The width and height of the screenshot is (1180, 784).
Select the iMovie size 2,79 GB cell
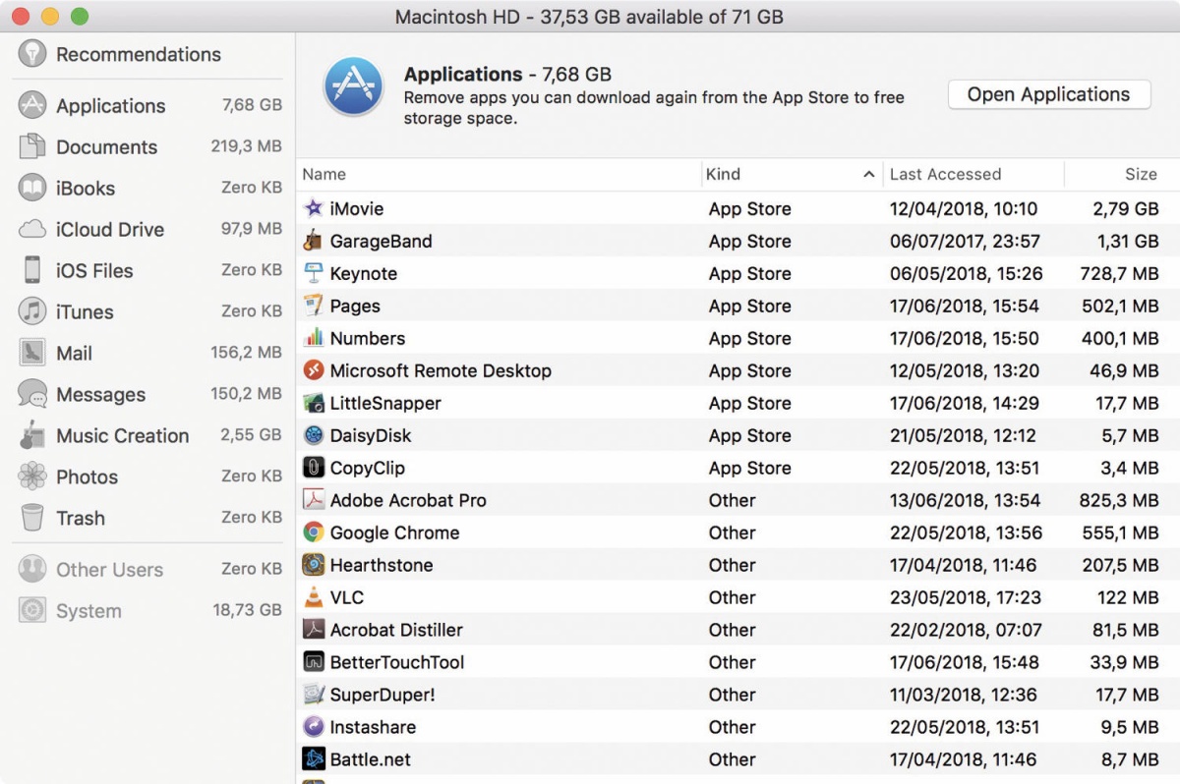click(x=1126, y=208)
